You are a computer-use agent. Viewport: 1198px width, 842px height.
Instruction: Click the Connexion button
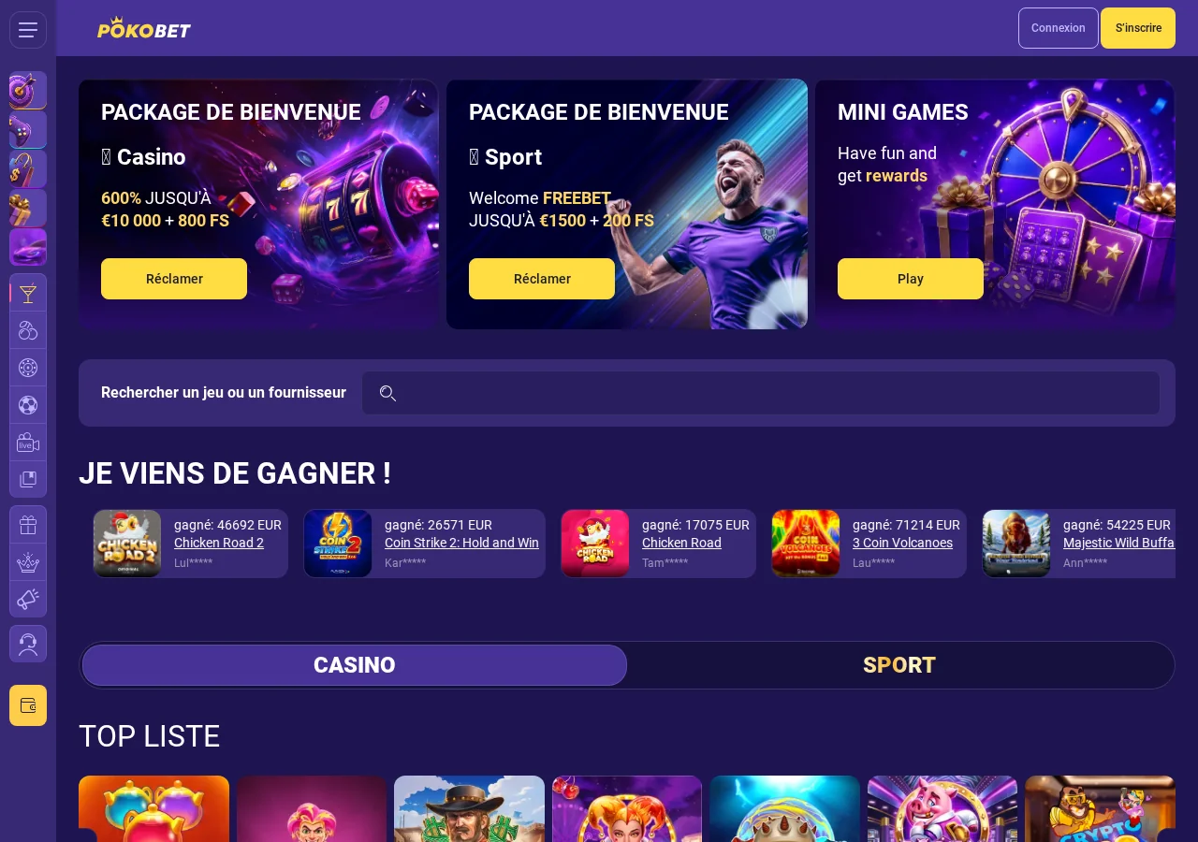(1059, 28)
